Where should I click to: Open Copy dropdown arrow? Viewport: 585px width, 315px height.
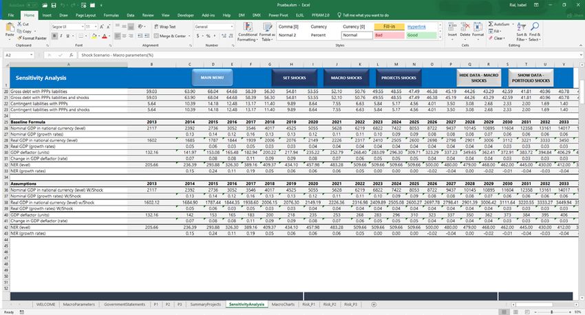[x=35, y=32]
